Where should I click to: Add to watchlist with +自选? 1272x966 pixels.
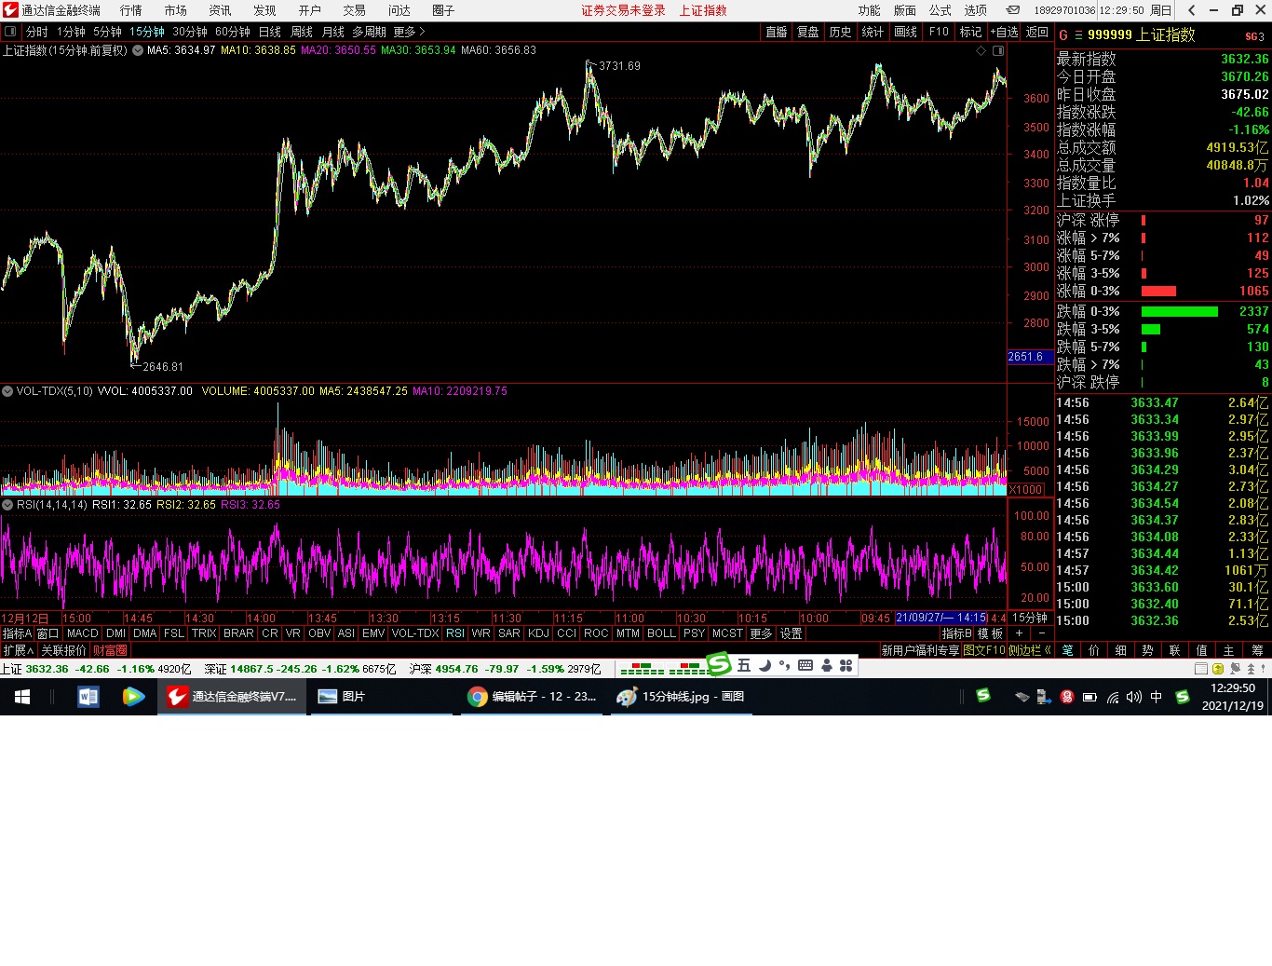point(1005,32)
